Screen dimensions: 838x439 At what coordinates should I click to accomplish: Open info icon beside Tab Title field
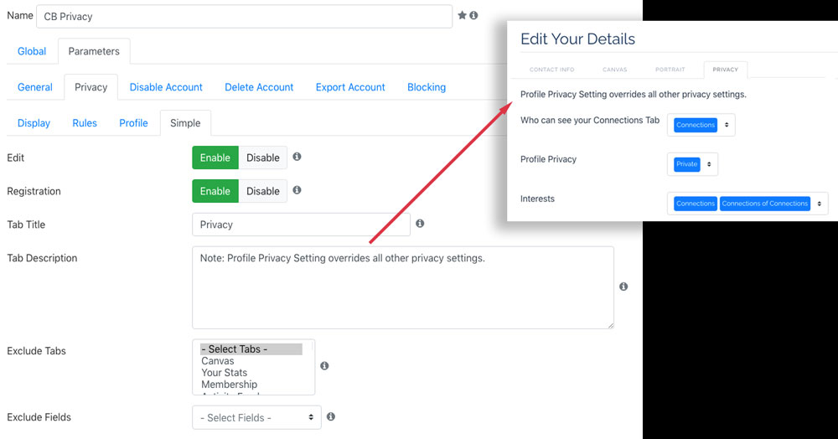420,223
